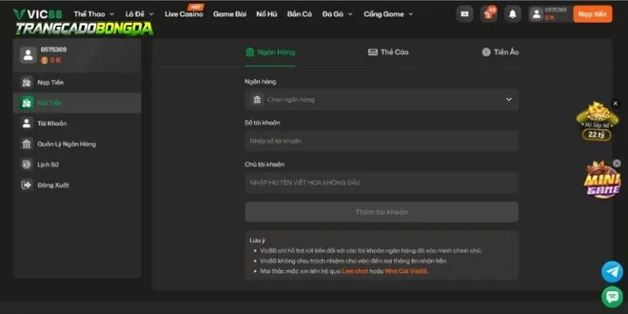The image size is (628, 314).
Task: Open Bắn Cá from the top menu
Action: coord(299,14)
